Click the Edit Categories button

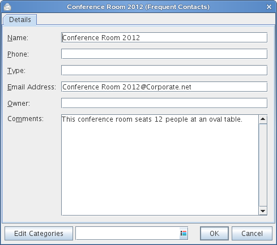pyautogui.click(x=39, y=234)
